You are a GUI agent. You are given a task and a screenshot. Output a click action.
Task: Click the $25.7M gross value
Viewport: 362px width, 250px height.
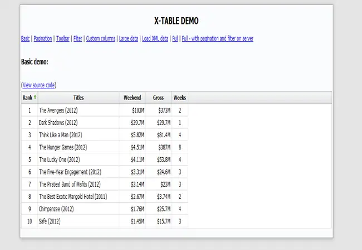point(164,209)
